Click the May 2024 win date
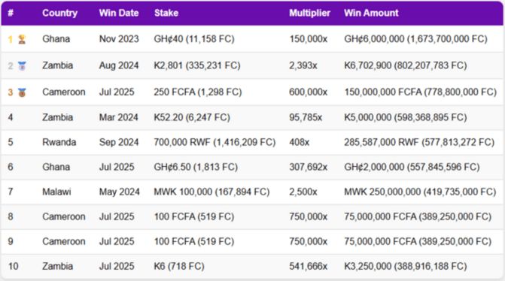The image size is (505, 281). (120, 192)
